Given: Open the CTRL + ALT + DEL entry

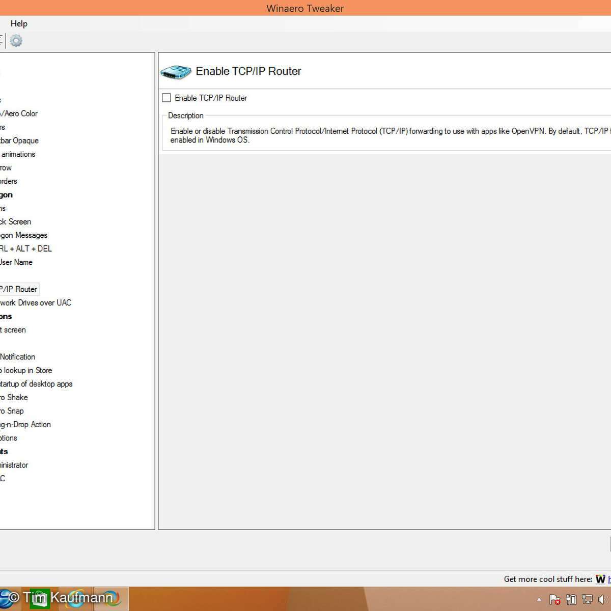Looking at the screenshot, I should click(x=25, y=249).
